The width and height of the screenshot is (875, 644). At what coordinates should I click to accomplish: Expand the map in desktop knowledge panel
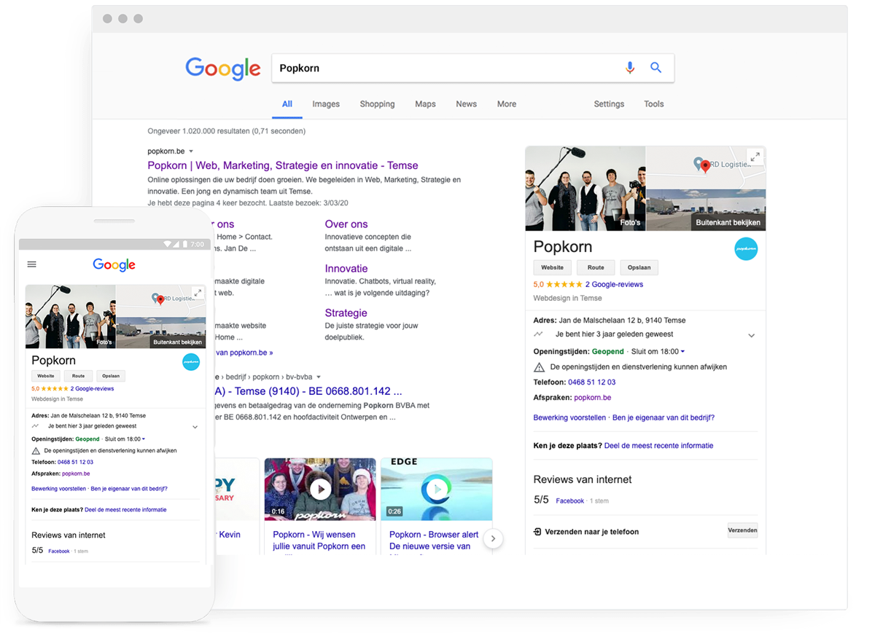(x=755, y=156)
